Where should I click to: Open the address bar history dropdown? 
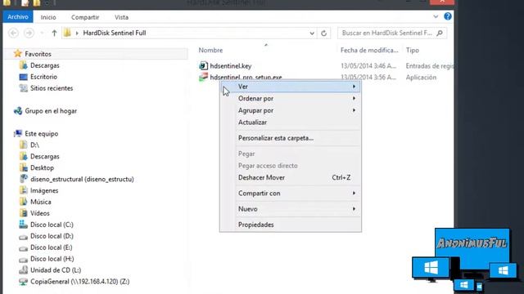click(312, 33)
